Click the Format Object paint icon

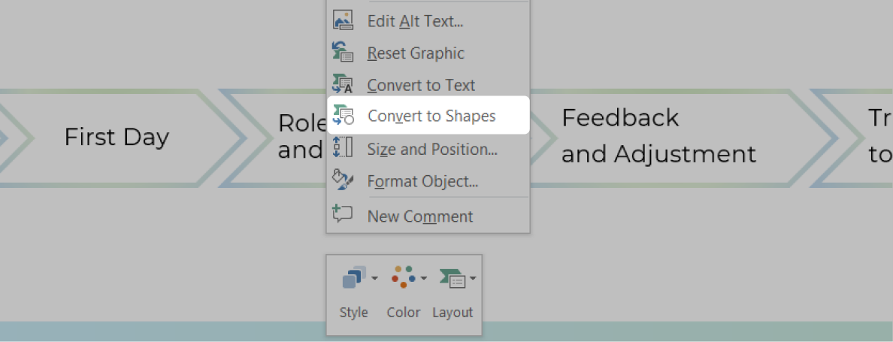click(343, 180)
